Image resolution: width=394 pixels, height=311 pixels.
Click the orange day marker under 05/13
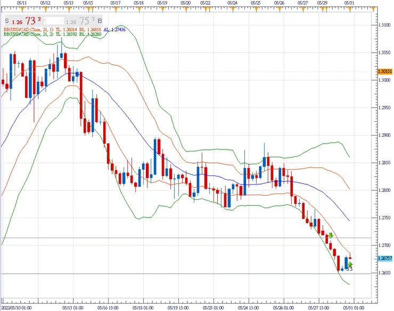[69, 9]
